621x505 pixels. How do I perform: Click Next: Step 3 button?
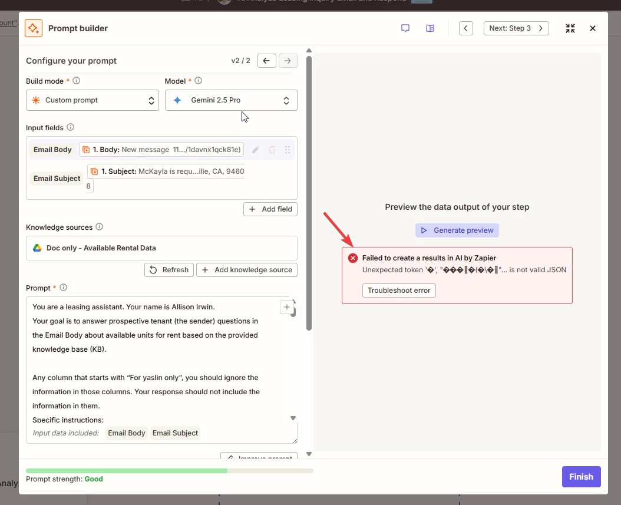coord(516,28)
